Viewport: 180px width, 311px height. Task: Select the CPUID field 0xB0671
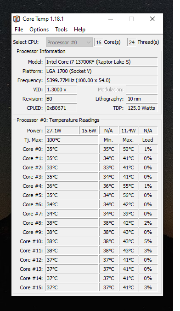click(61, 108)
